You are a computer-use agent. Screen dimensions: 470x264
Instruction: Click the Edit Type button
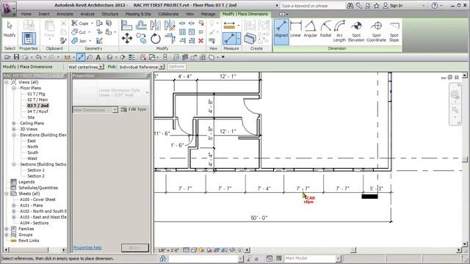[x=134, y=109]
